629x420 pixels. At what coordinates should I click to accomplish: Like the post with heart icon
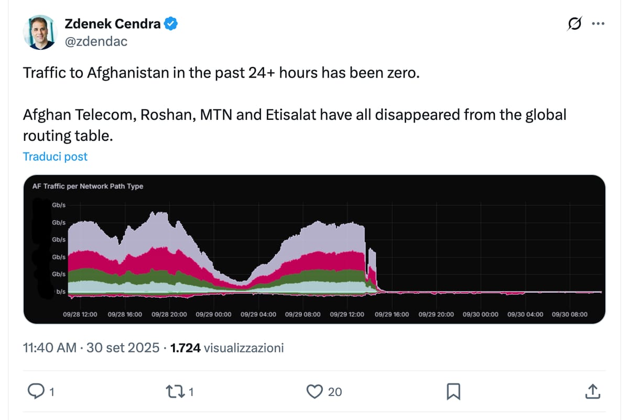[x=314, y=391]
